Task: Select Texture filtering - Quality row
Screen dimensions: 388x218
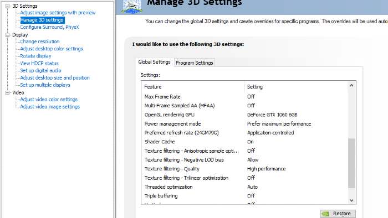Action: (x=244, y=169)
